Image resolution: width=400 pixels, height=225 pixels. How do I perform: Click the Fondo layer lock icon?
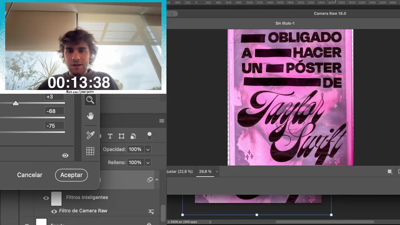pos(149,224)
